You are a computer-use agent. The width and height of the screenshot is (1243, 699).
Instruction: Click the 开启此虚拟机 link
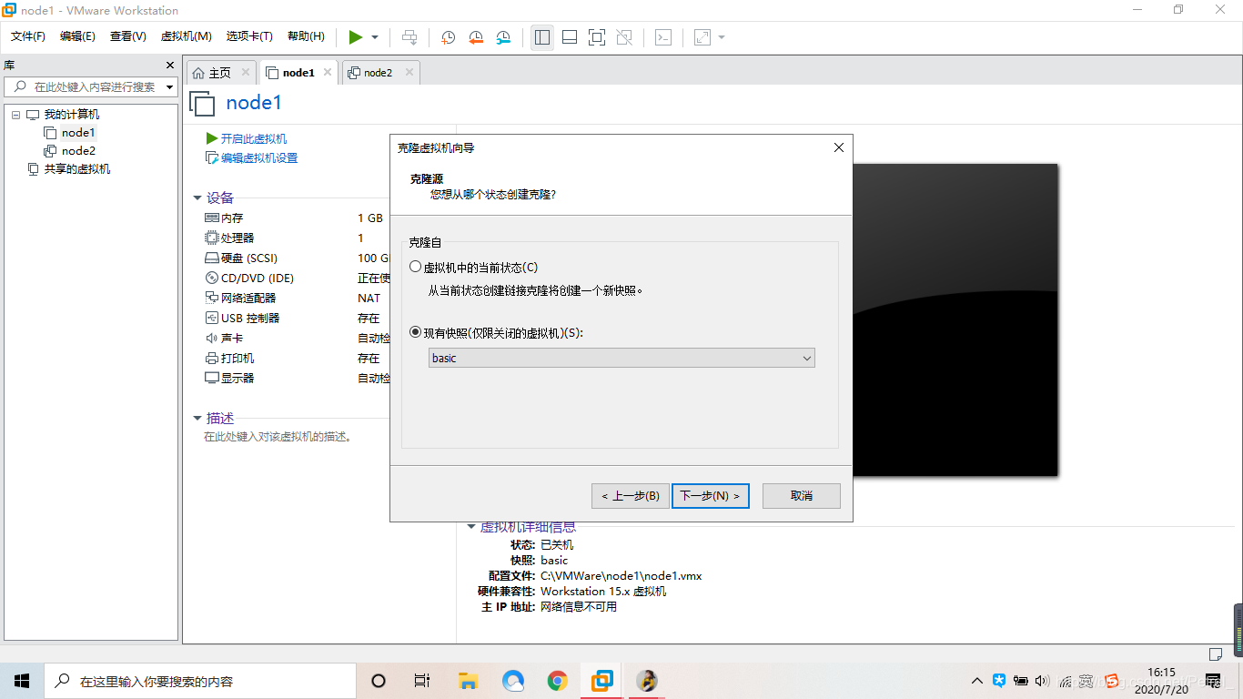pos(254,138)
